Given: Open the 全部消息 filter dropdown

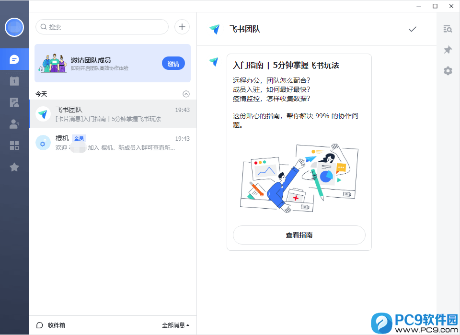Looking at the screenshot, I should click(x=175, y=325).
